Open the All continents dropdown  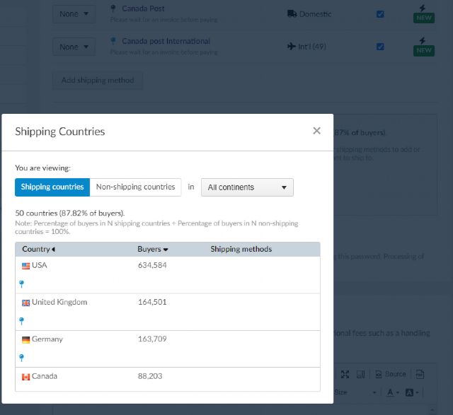(247, 187)
